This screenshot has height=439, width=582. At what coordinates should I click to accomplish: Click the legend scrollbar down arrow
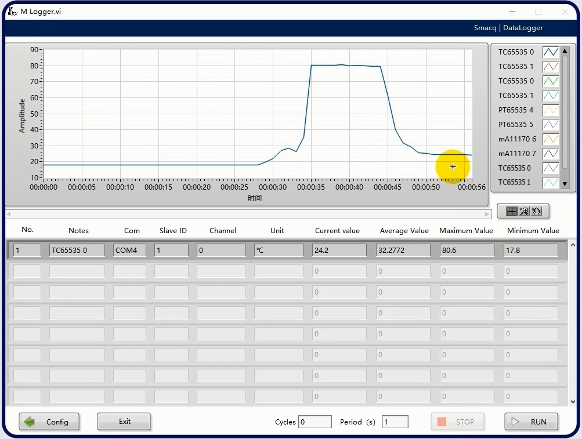[565, 184]
